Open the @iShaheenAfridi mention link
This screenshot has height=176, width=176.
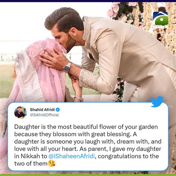coord(72,156)
